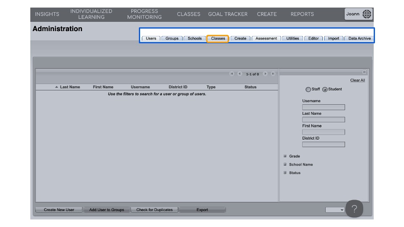Open the Import tab
Image resolution: width=404 pixels, height=227 pixels.
pos(333,38)
